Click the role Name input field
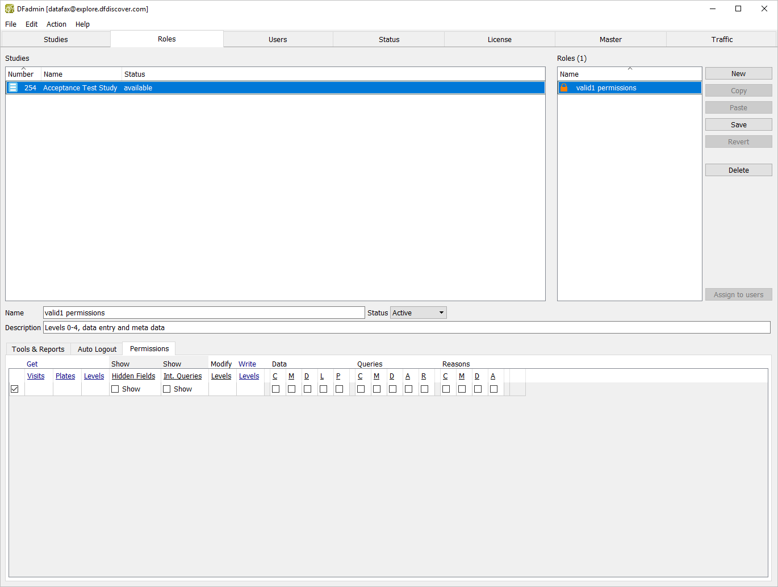 tap(204, 313)
